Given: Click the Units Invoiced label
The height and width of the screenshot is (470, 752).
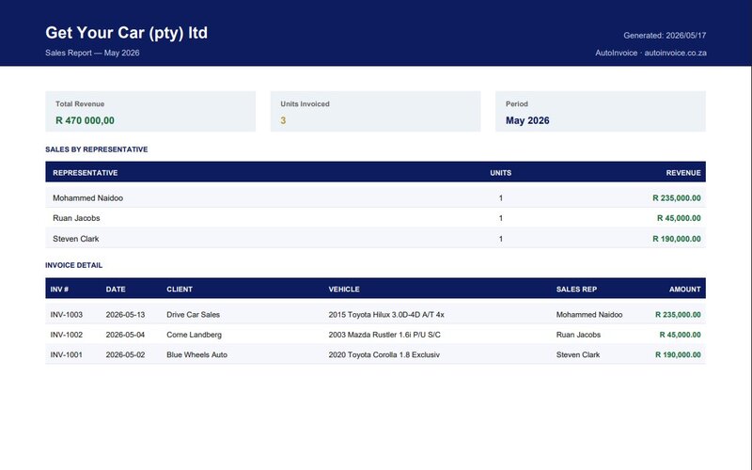Looking at the screenshot, I should click(x=305, y=104).
